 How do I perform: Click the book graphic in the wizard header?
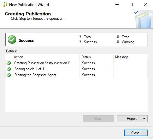click(x=144, y=19)
